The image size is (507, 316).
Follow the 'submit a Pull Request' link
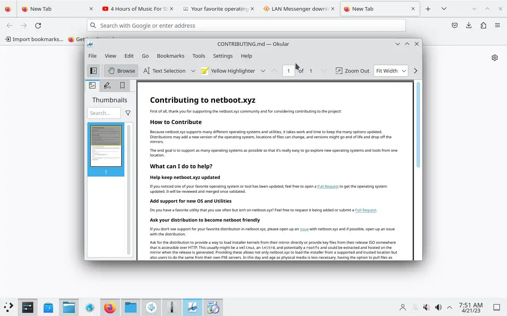tap(366, 210)
